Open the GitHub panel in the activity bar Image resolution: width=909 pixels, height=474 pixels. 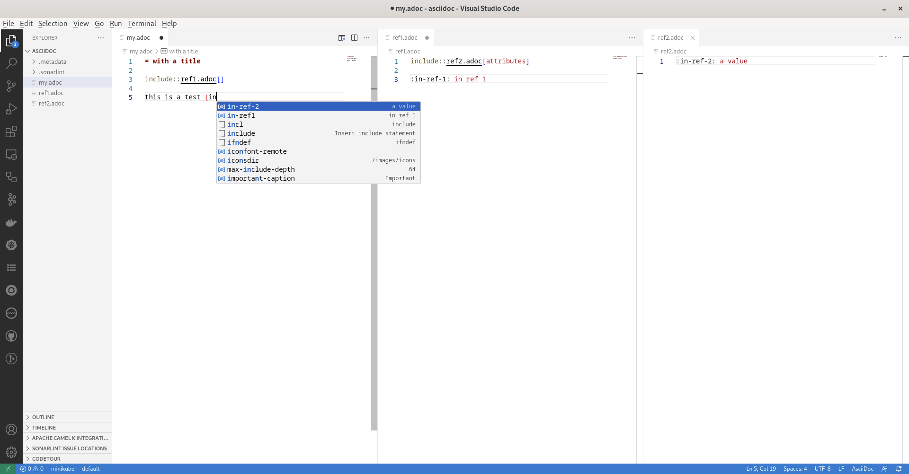(x=11, y=336)
